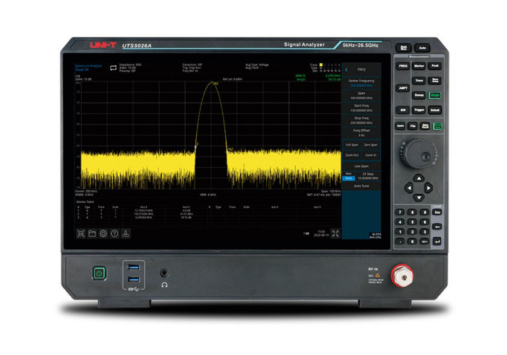Select the headphone jack
This screenshot has height=355, width=507.
[x=164, y=273]
